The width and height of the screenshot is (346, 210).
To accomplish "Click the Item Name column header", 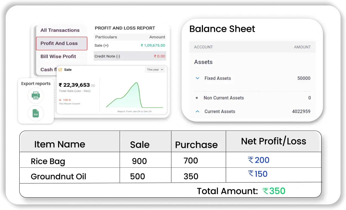I will pyautogui.click(x=60, y=144).
